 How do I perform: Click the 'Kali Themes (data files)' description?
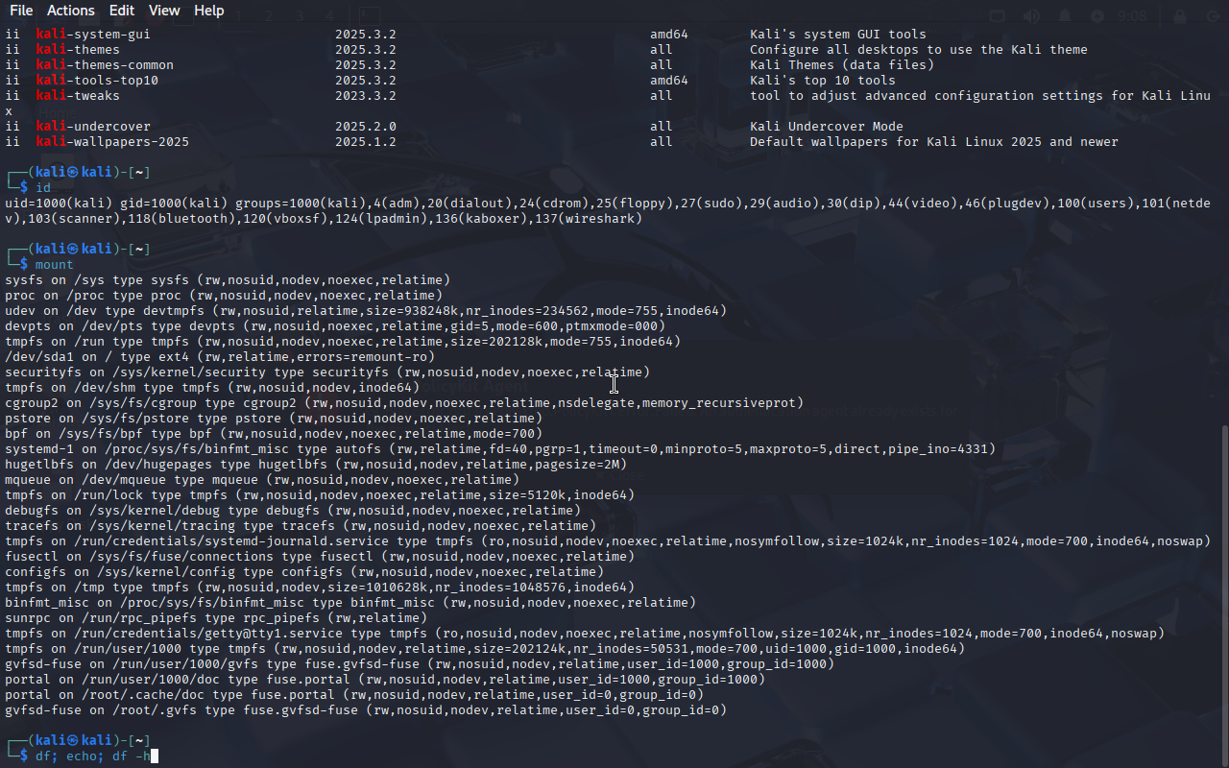842,64
